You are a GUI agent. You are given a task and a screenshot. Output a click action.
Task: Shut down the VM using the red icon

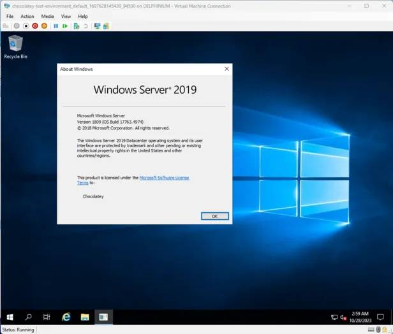tap(35, 26)
